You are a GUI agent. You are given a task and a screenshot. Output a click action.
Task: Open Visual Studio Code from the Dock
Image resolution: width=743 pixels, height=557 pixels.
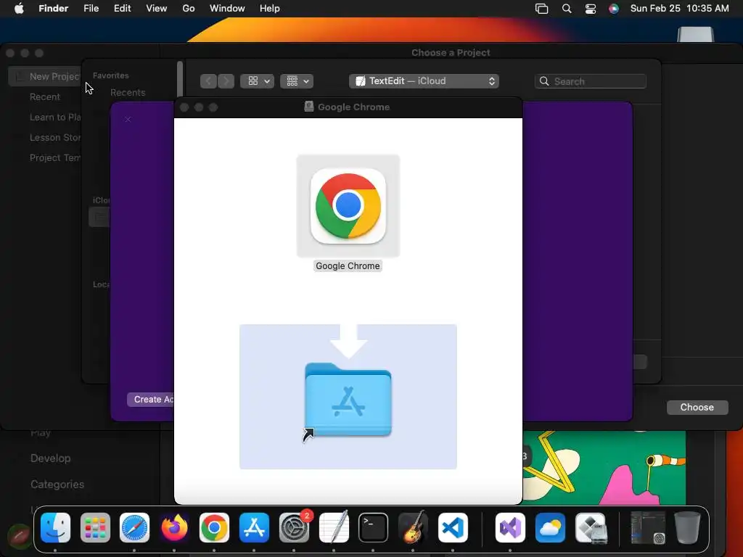[453, 528]
